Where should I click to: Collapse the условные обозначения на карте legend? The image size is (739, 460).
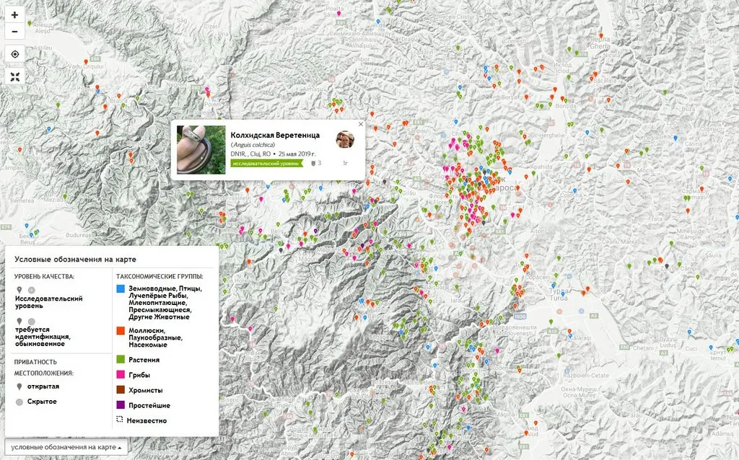pos(66,447)
